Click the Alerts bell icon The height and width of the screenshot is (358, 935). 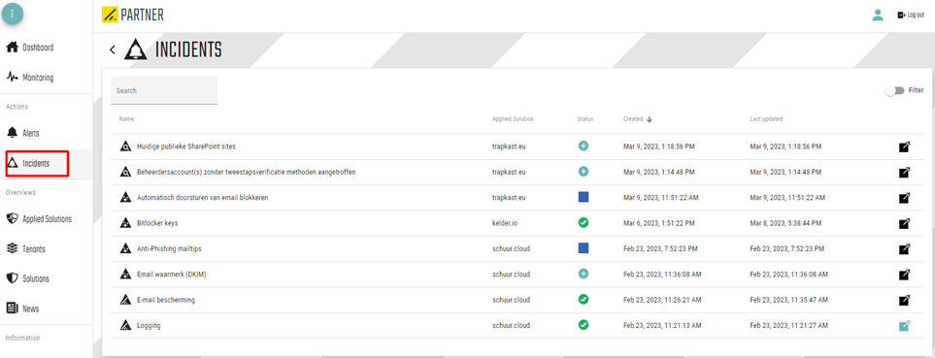point(12,133)
